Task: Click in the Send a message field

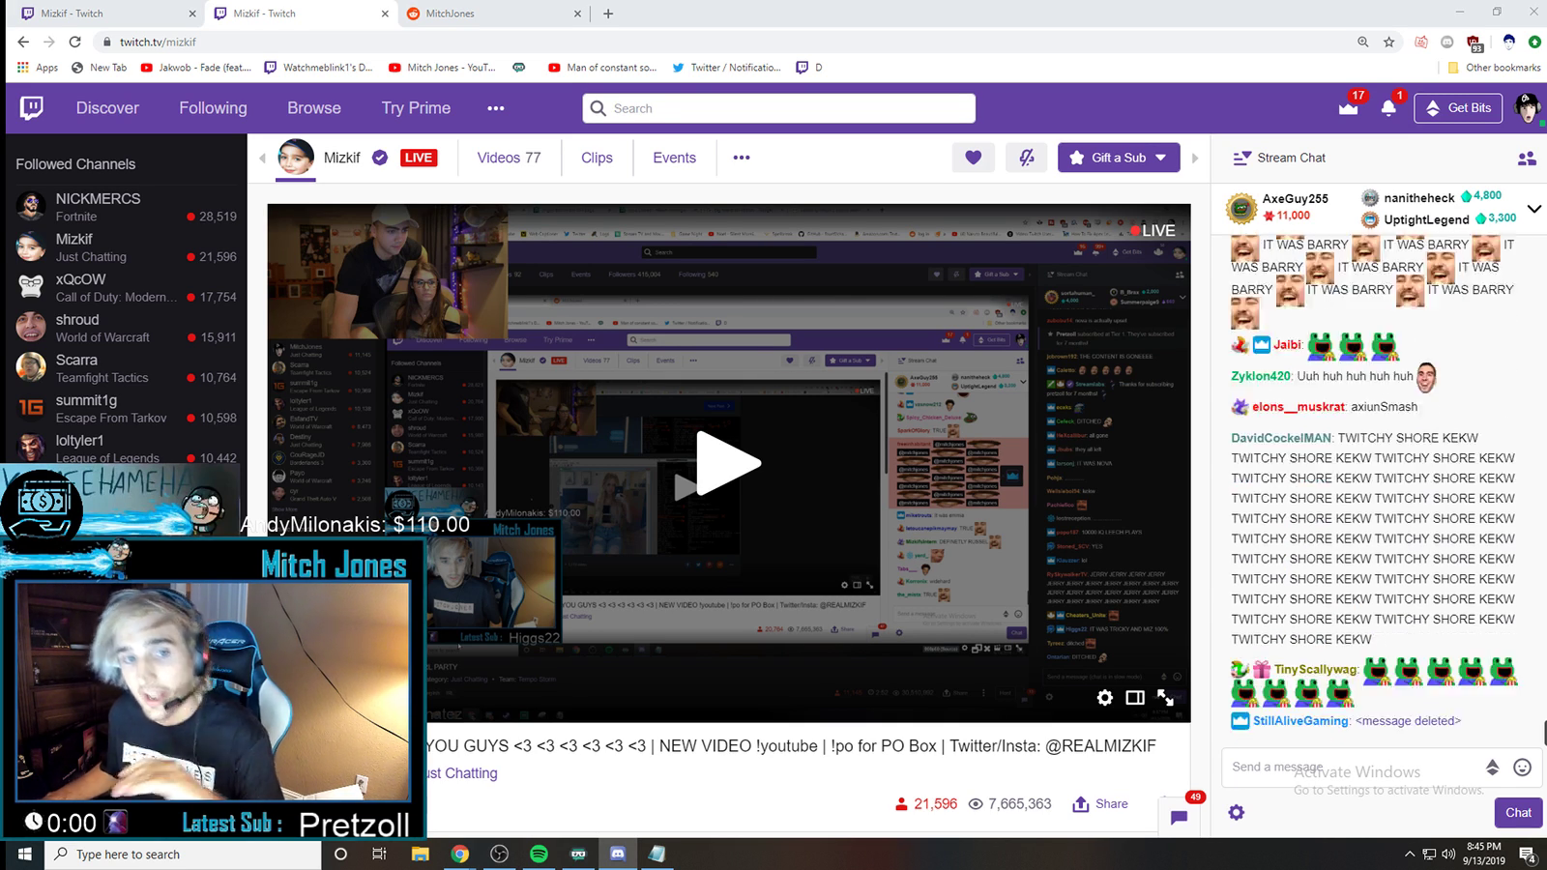Action: click(x=1354, y=767)
